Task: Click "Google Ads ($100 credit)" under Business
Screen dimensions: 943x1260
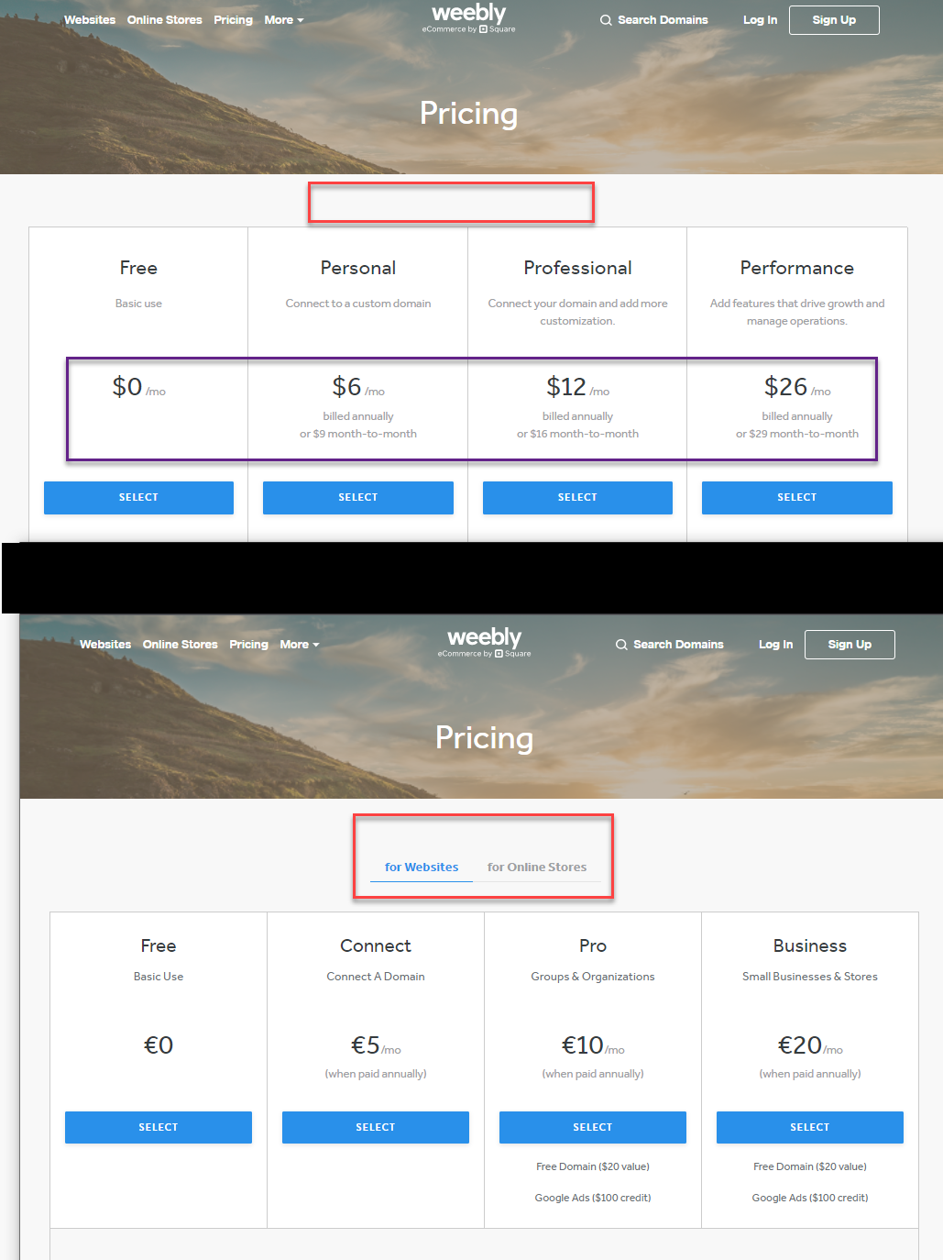Action: click(x=810, y=1199)
